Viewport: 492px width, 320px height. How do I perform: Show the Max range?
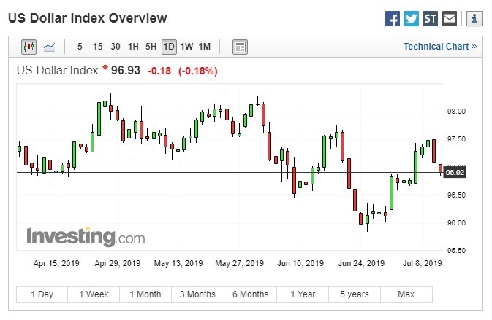(406, 294)
